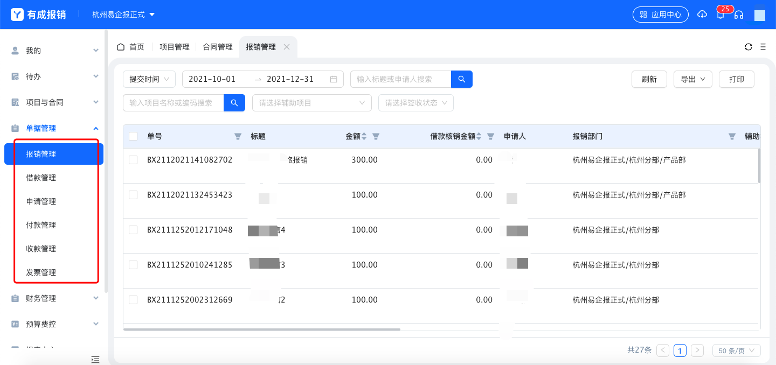Screen dimensions: 776x365
Task: Open the 50 条/页 page size dropdown
Action: [x=737, y=350]
